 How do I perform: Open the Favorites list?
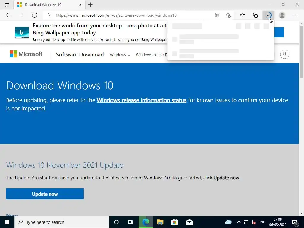point(242,15)
